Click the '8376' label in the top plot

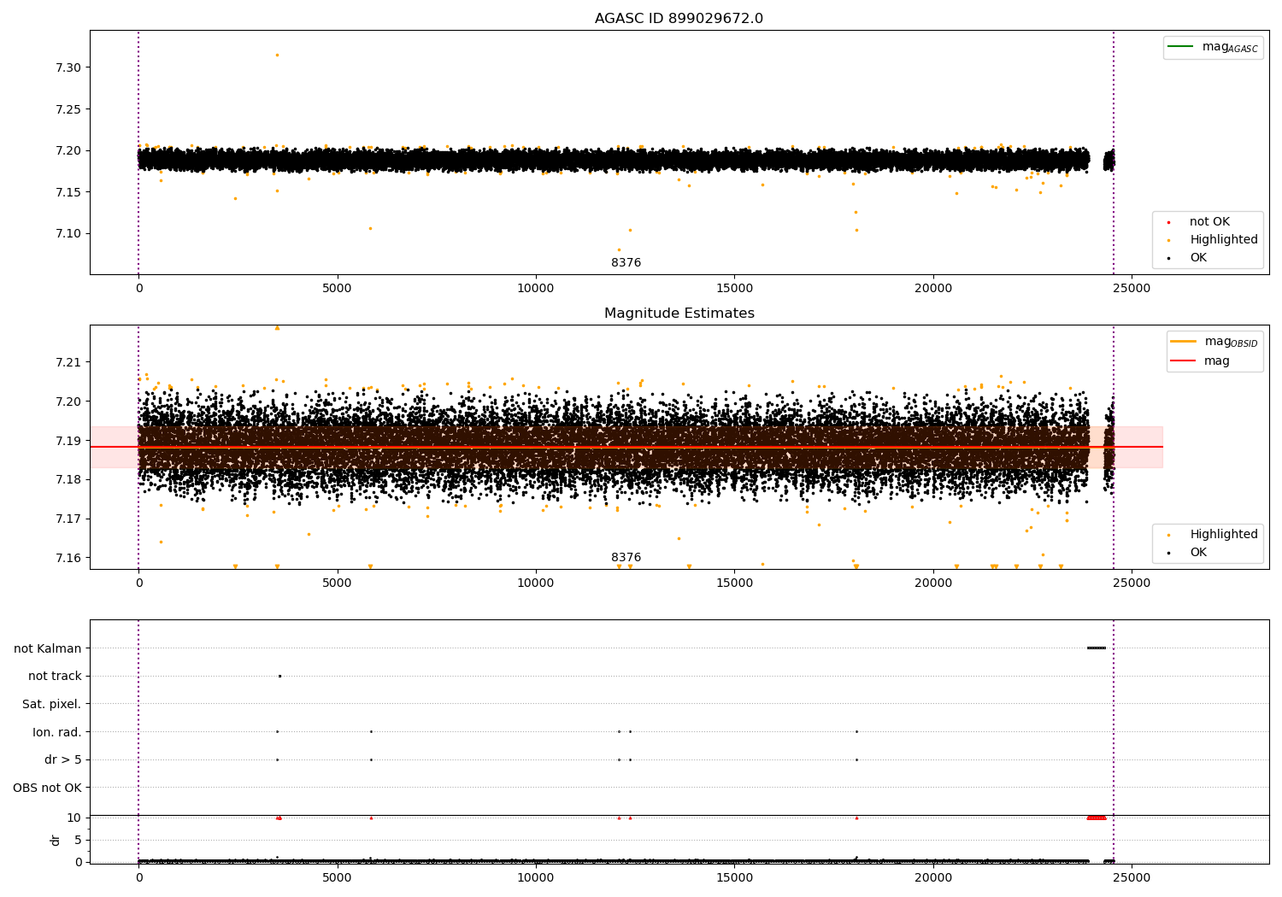[x=626, y=263]
